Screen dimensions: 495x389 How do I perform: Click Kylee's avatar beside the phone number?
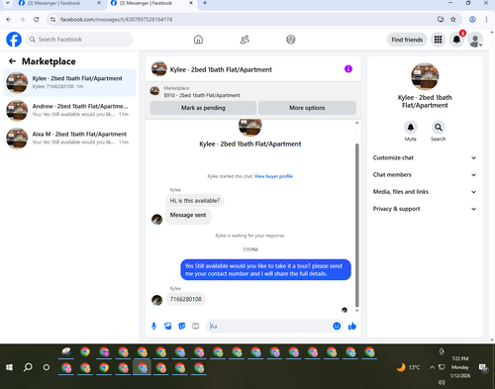[x=156, y=300]
